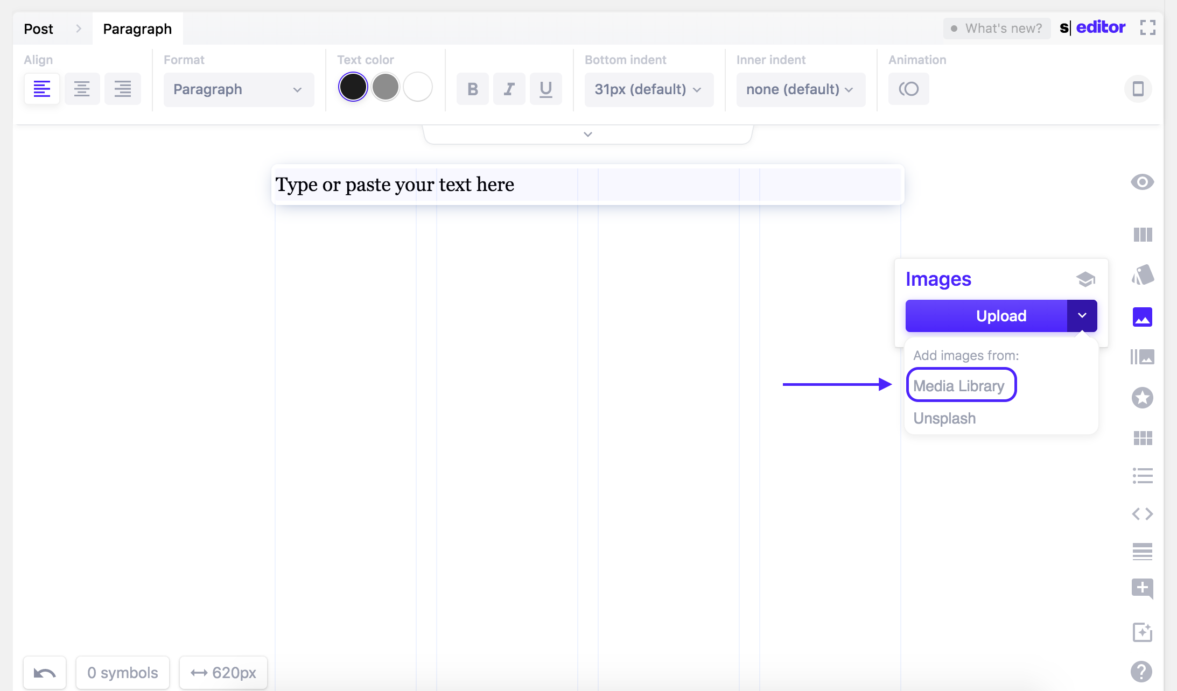Select the columns layout icon in sidebar

1142,235
